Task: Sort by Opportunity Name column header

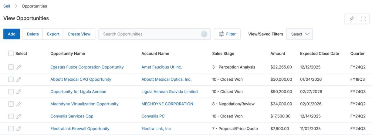Action: 68,53
